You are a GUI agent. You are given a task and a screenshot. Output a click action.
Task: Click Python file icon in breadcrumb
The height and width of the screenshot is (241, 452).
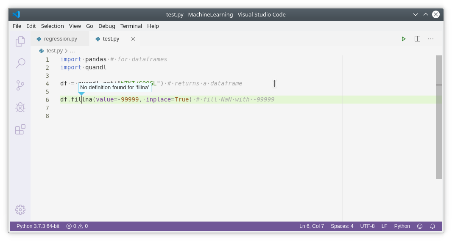(x=42, y=51)
